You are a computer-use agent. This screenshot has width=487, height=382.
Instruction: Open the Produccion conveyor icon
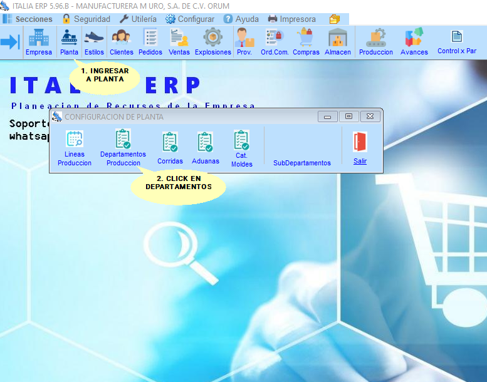[376, 37]
